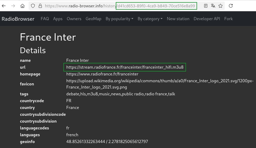The image size is (256, 148).
Task: Click the languages field label
Action: pyautogui.click(x=30, y=135)
